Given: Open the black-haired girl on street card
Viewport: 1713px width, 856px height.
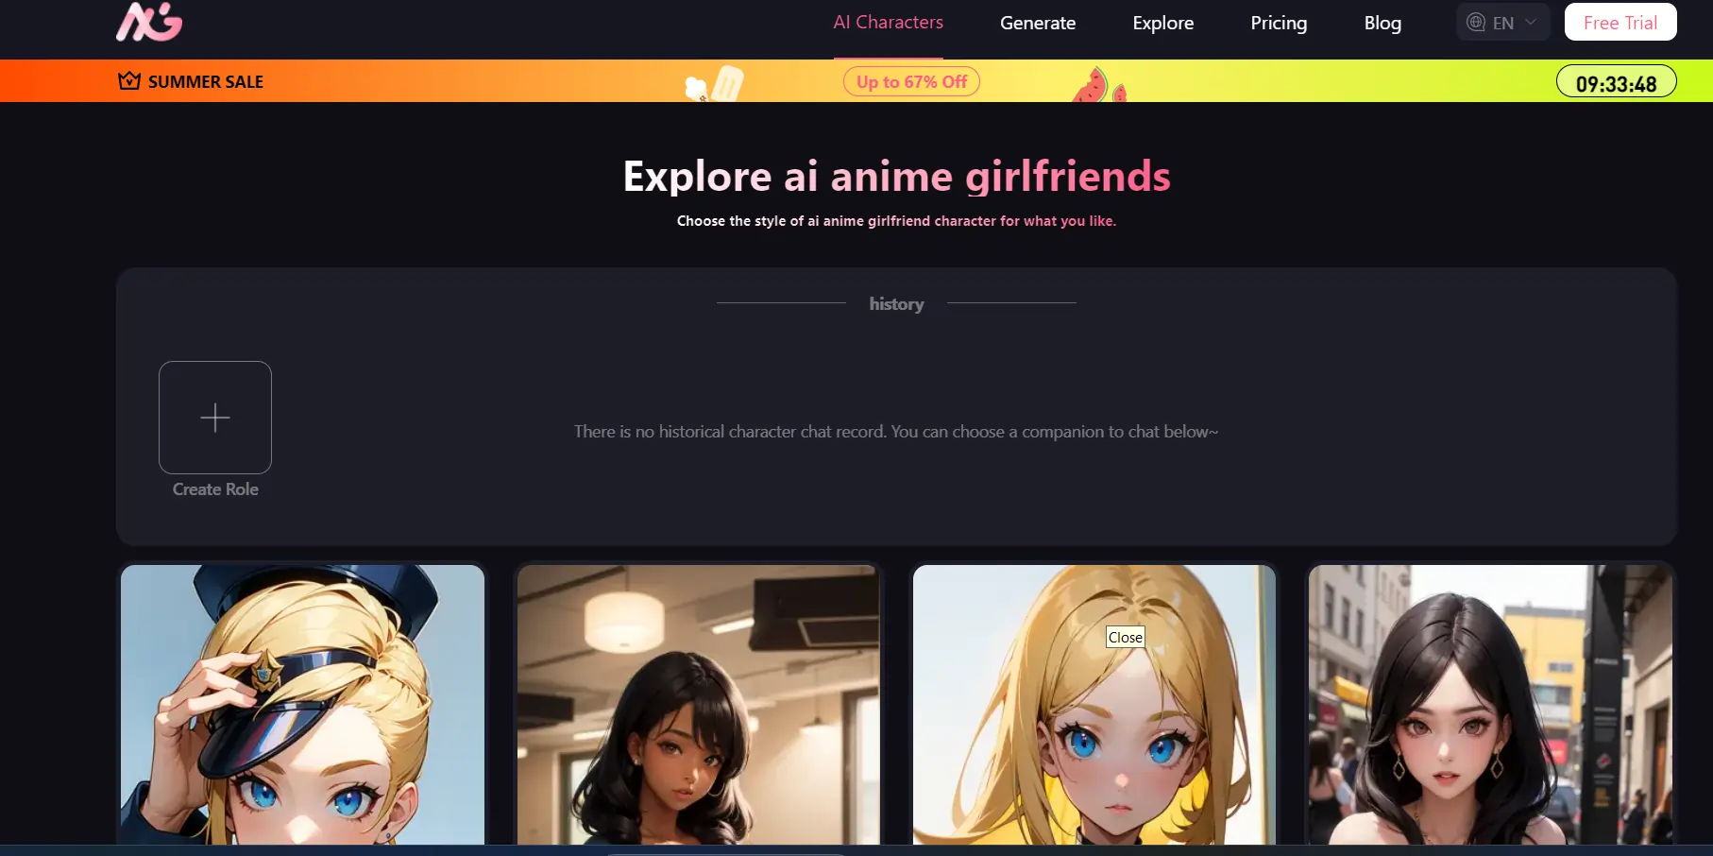Looking at the screenshot, I should click(1490, 705).
